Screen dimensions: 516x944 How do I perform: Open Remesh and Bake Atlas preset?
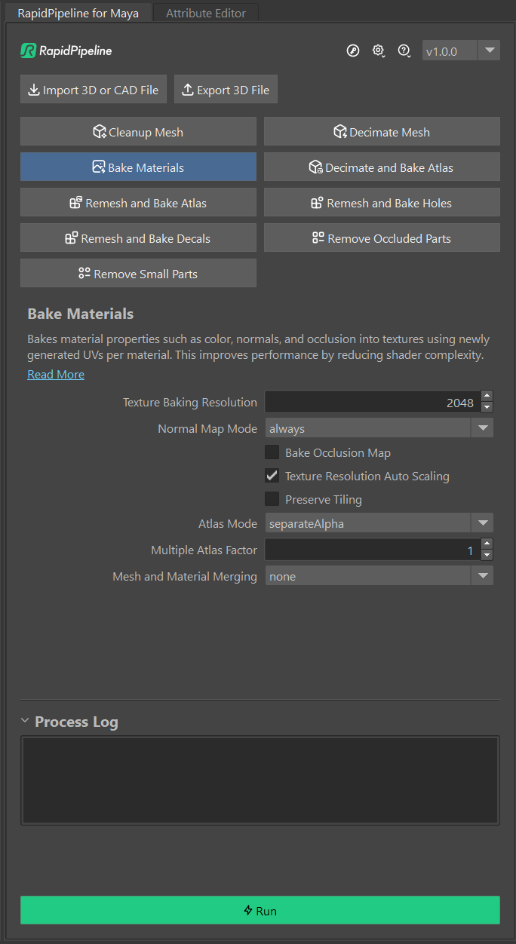(x=138, y=202)
